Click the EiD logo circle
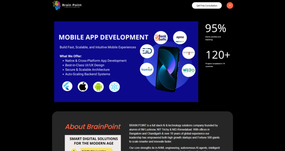This screenshot has height=151, width=285. [x=148, y=51]
